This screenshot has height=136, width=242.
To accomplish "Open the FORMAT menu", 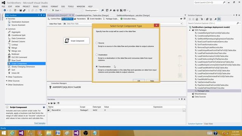I will [54, 6].
